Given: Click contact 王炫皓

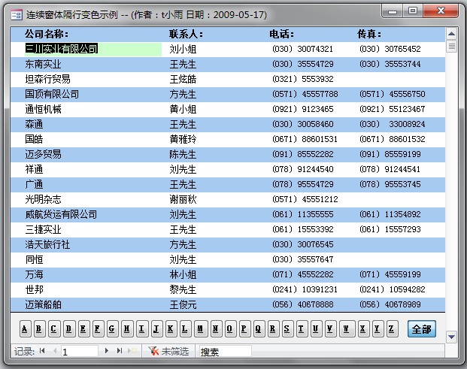Looking at the screenshot, I should tap(183, 79).
